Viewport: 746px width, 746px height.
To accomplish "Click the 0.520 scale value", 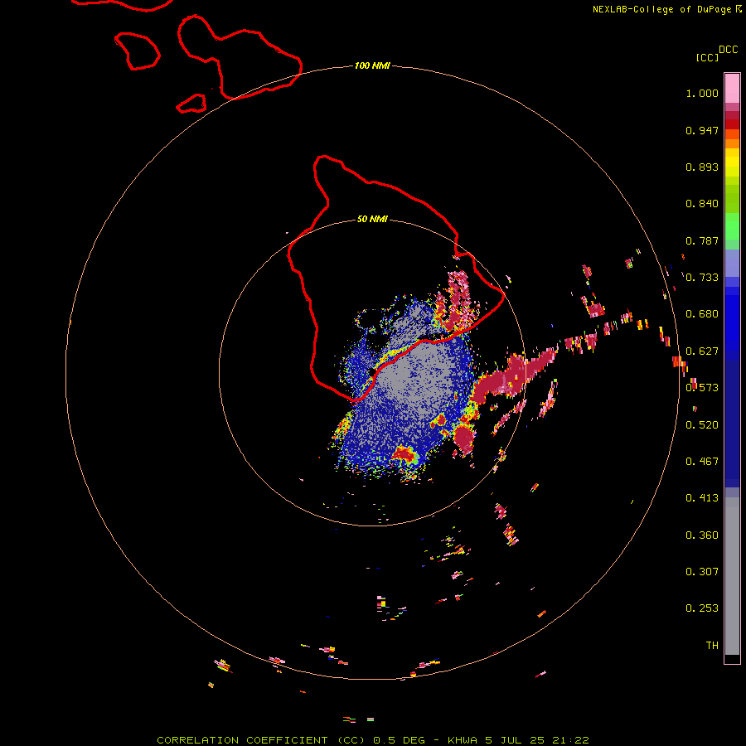I will (x=702, y=425).
